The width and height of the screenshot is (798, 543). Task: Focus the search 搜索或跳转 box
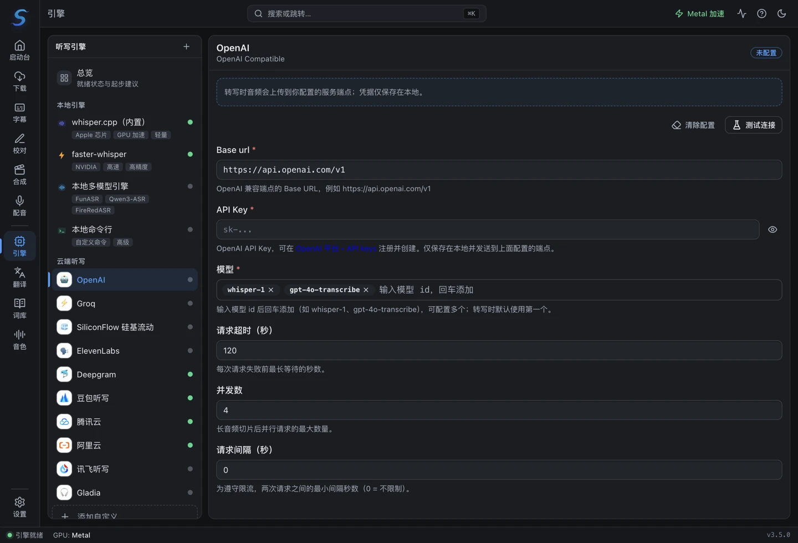point(366,13)
